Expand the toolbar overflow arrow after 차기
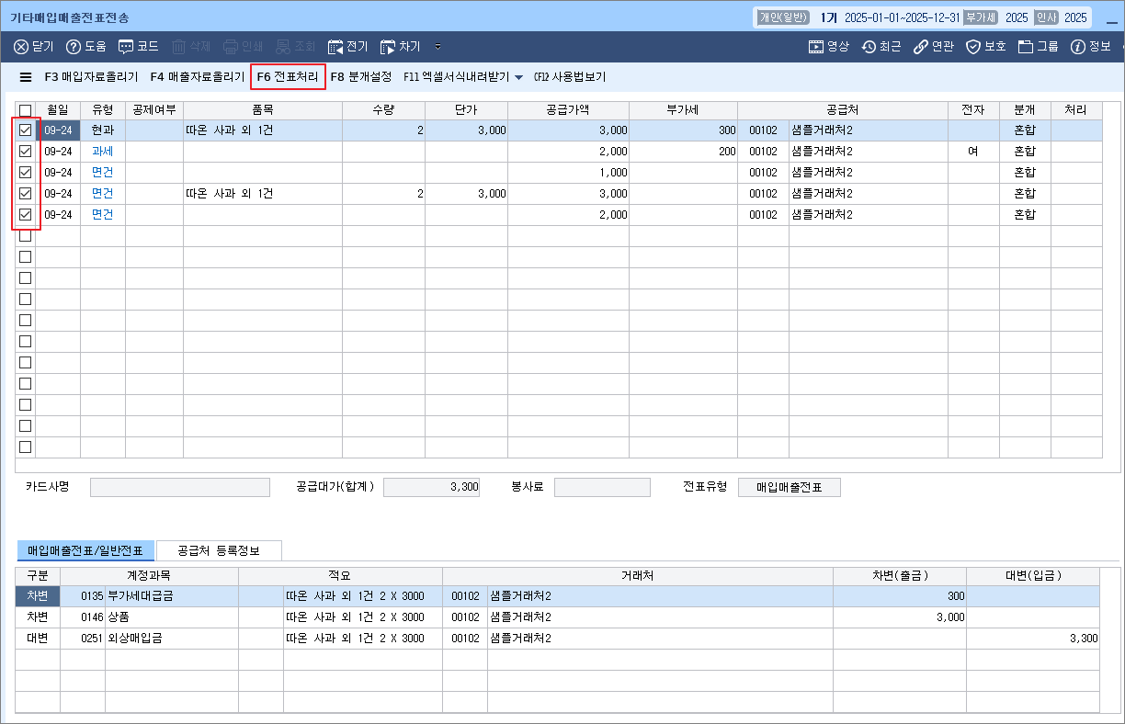This screenshot has height=724, width=1125. click(438, 46)
